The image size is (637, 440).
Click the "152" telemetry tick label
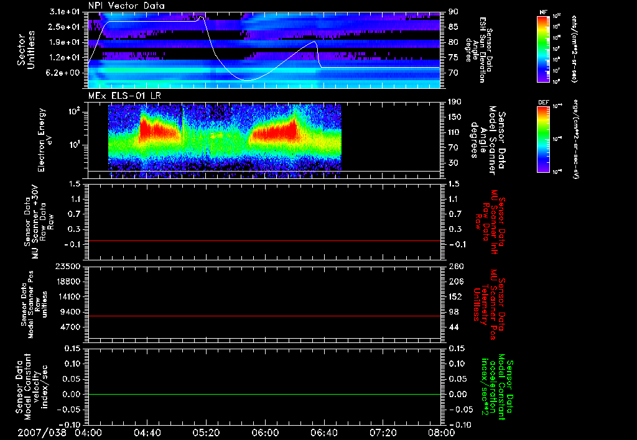[456, 296]
